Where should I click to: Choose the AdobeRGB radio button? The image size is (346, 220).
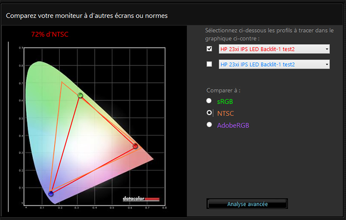pyautogui.click(x=209, y=125)
